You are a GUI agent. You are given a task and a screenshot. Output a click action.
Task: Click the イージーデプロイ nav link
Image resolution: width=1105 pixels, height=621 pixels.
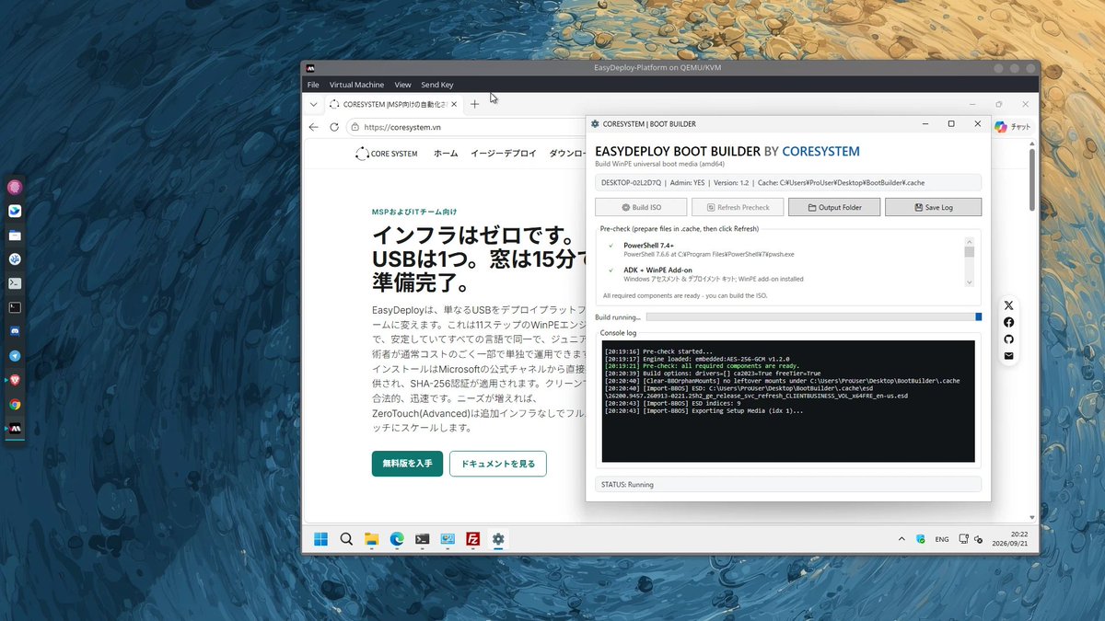pos(503,154)
